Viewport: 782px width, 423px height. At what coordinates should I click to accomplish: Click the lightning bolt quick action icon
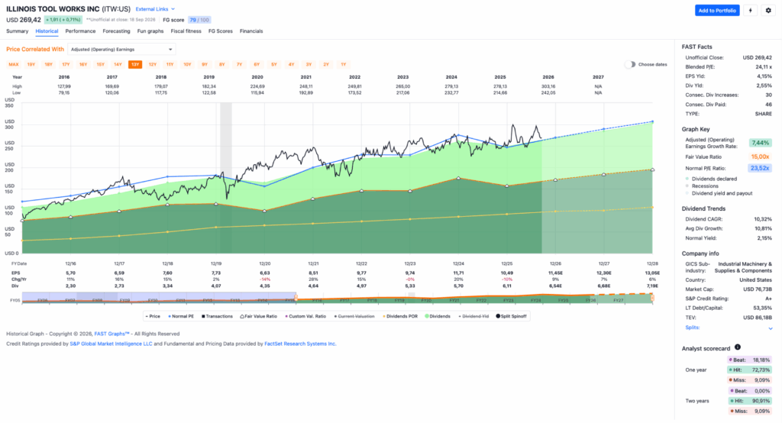[x=750, y=11]
